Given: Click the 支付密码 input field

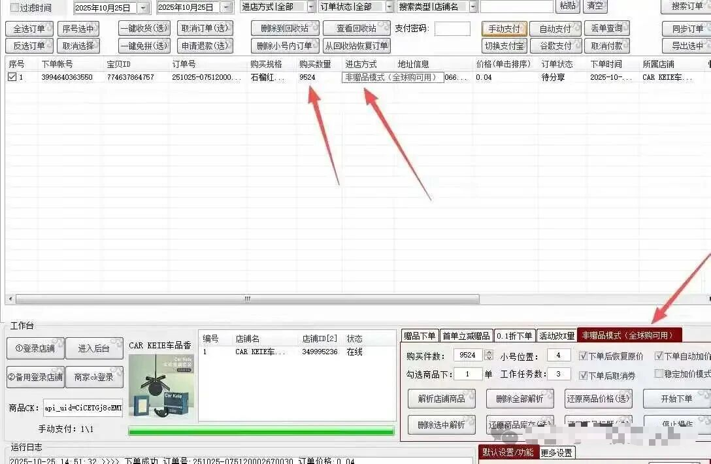Looking at the screenshot, I should click(452, 29).
